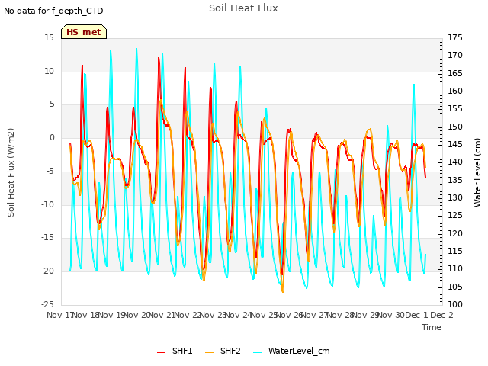Click the cyan WaterLevel_cm legend swatch
This screenshot has height=366, width=488.
(258, 352)
